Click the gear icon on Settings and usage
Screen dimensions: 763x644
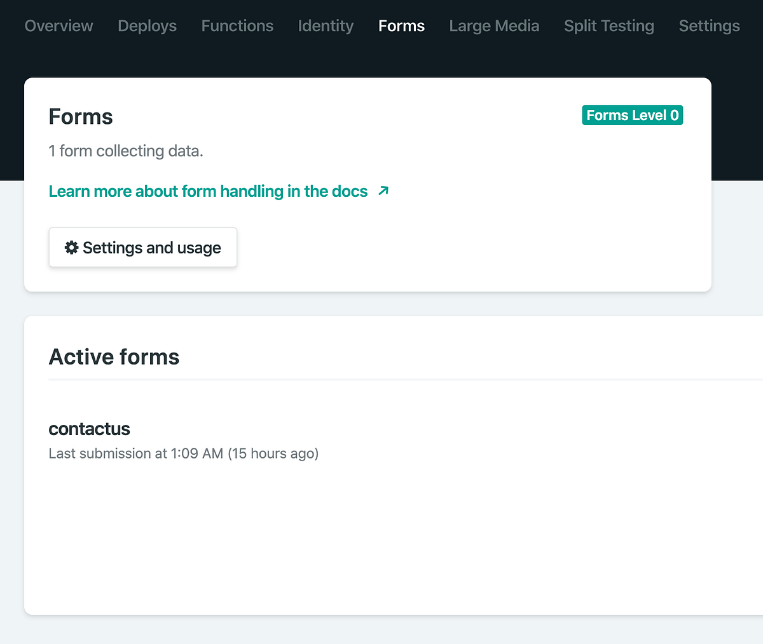(71, 248)
